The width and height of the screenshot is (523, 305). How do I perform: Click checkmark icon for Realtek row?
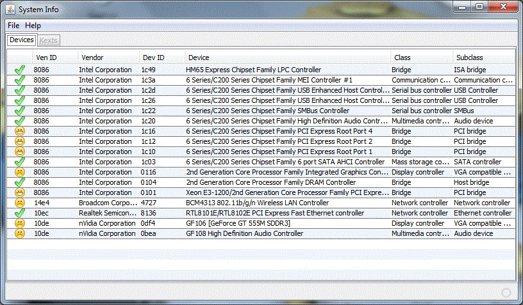20,213
